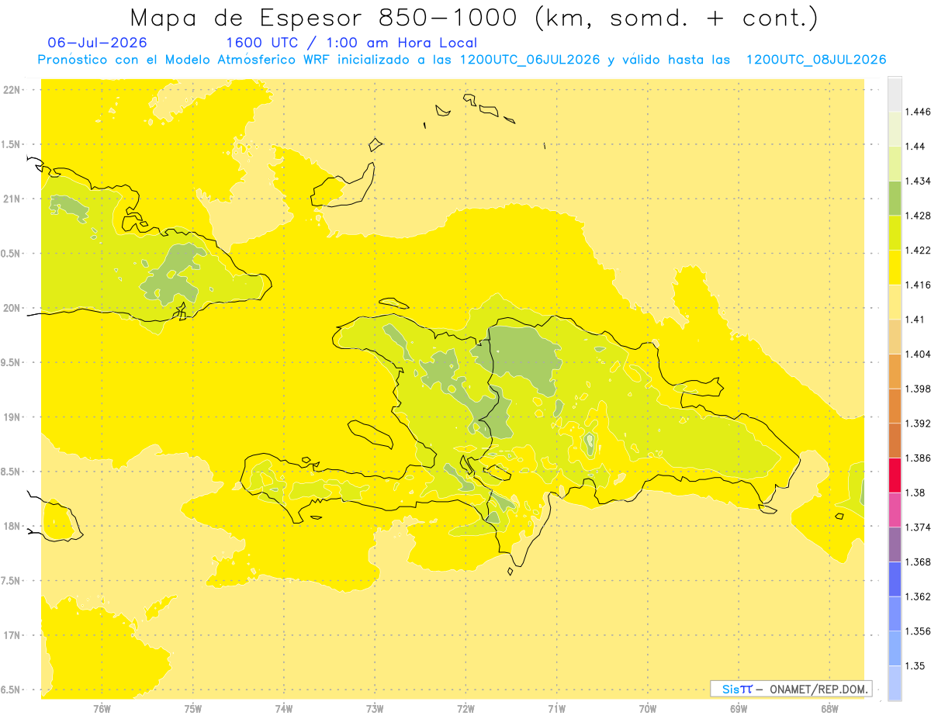931x719 pixels.
Task: Click the '1600 UTC / 1:00 am Hora Local' text
Action: point(351,43)
